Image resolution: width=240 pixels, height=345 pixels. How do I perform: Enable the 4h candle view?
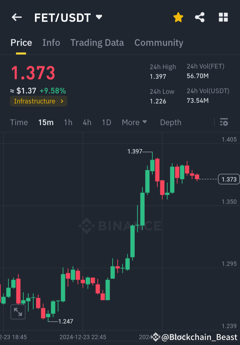[x=87, y=122]
